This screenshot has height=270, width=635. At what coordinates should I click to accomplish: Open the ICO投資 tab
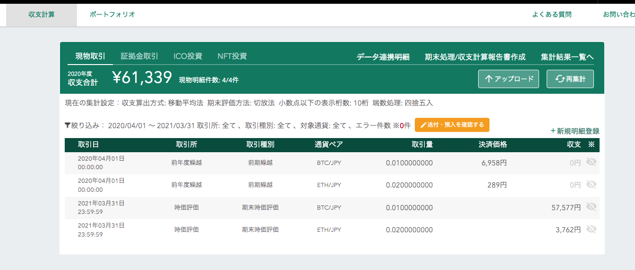point(188,56)
